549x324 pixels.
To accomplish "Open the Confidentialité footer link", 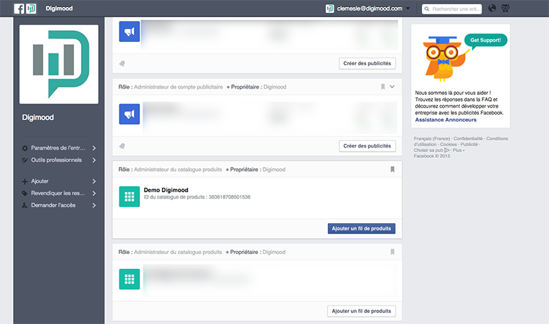I will tap(468, 139).
